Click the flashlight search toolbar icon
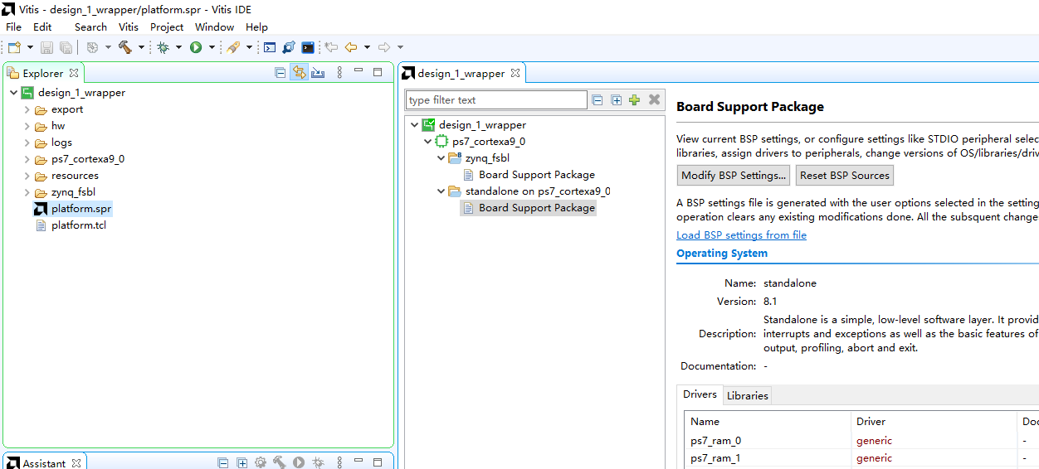The width and height of the screenshot is (1039, 469). coord(233,47)
